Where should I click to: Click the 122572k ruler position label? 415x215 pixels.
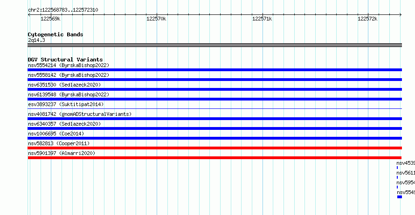pyautogui.click(x=367, y=19)
